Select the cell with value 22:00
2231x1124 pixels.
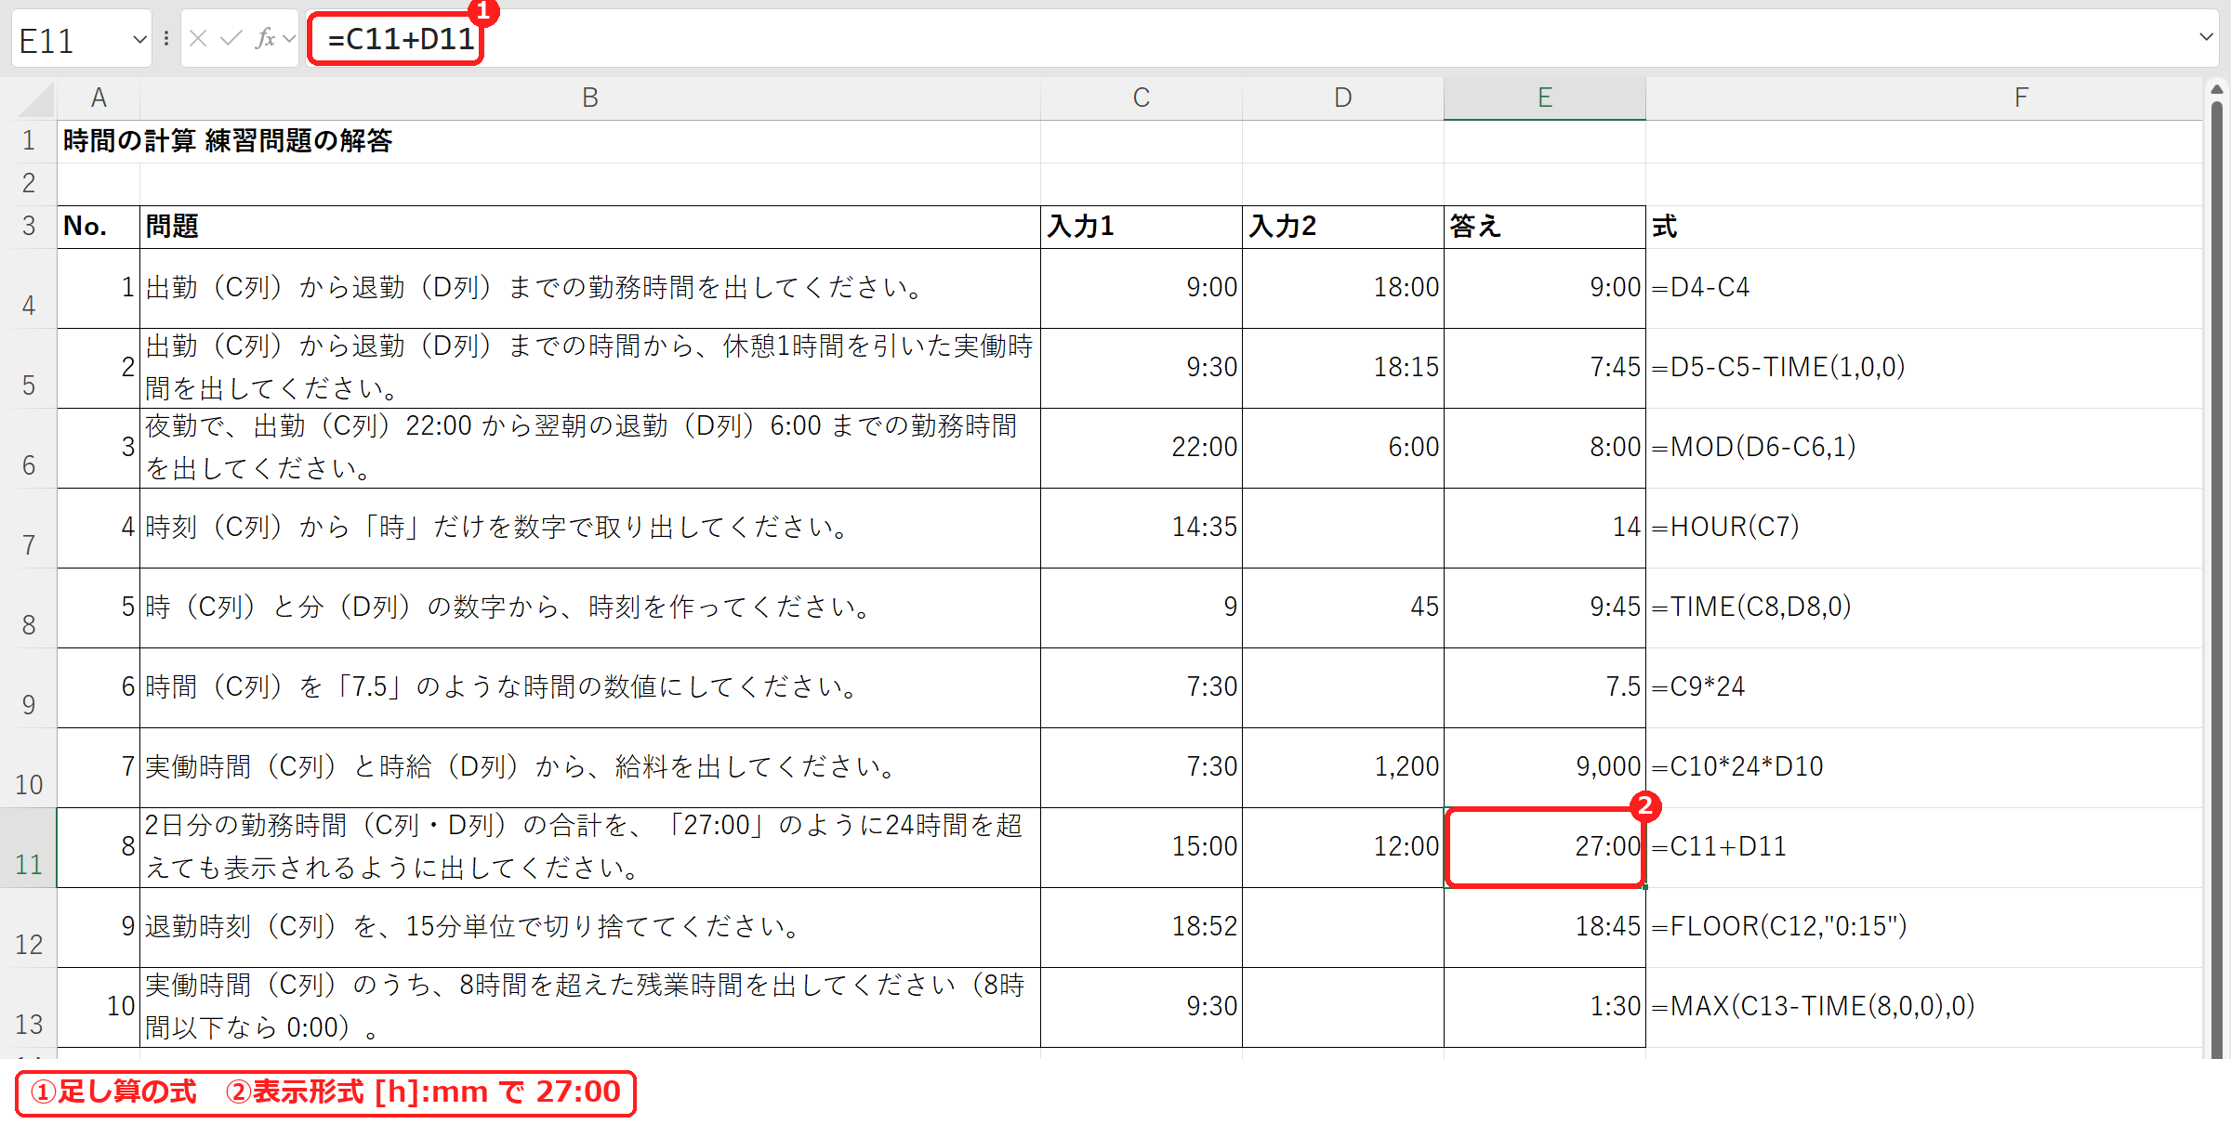(x=1142, y=448)
